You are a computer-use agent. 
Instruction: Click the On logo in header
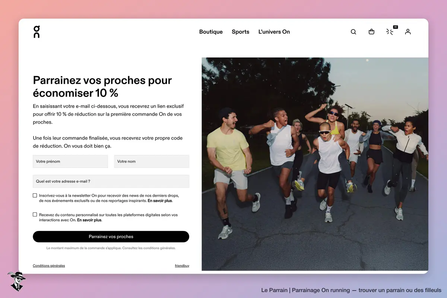coord(37,32)
